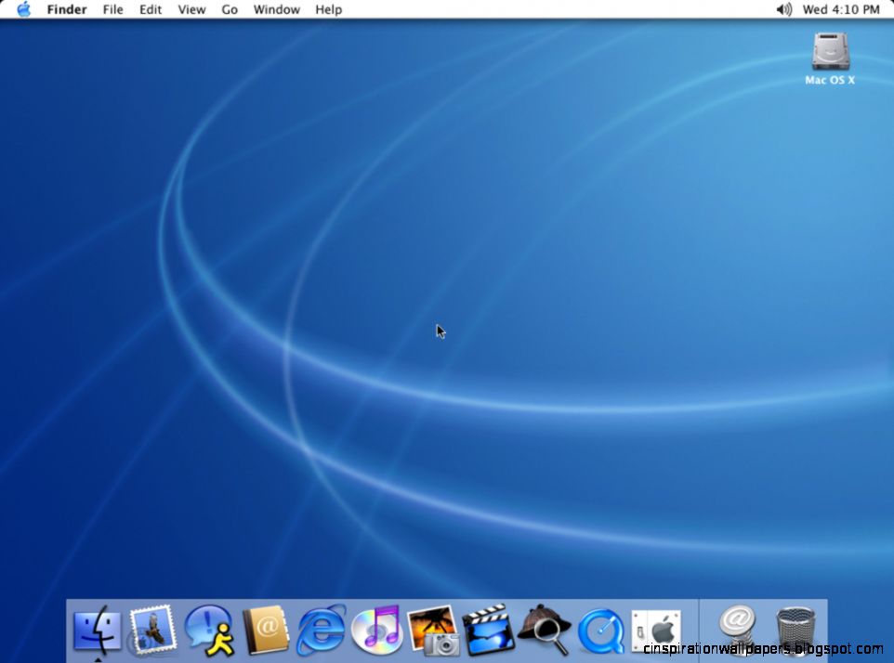Open iTunes from the Dock
The width and height of the screenshot is (894, 663).
click(375, 630)
